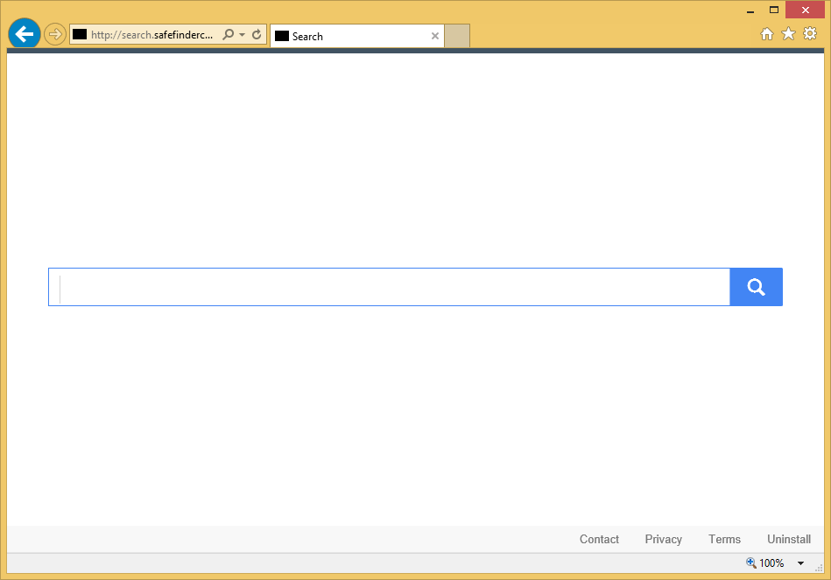Select the Search tab
This screenshot has height=580, width=831.
pos(350,36)
